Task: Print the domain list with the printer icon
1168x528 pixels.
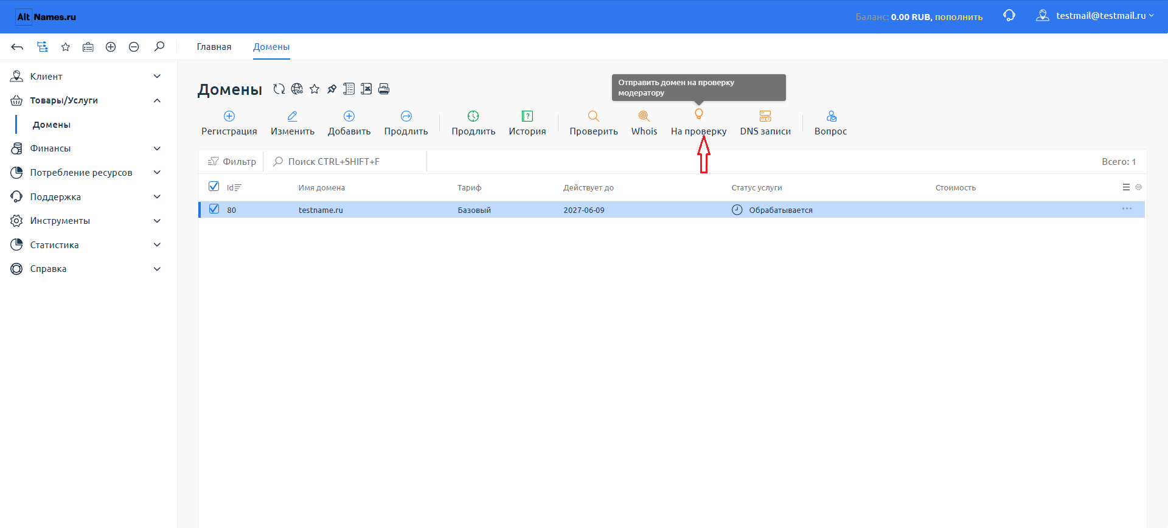Action: [x=384, y=89]
